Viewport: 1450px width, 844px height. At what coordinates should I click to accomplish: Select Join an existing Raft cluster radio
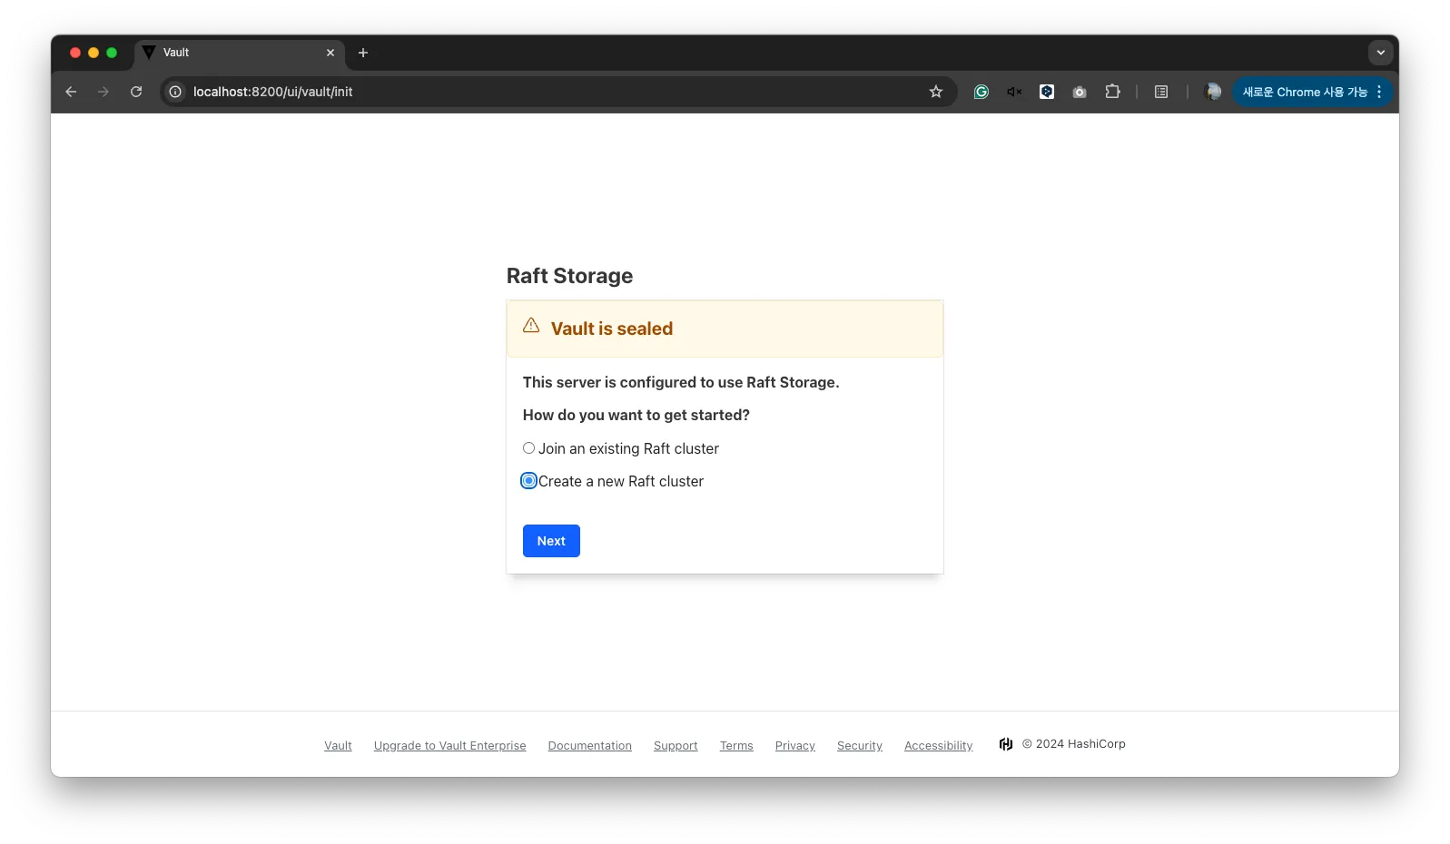528,448
